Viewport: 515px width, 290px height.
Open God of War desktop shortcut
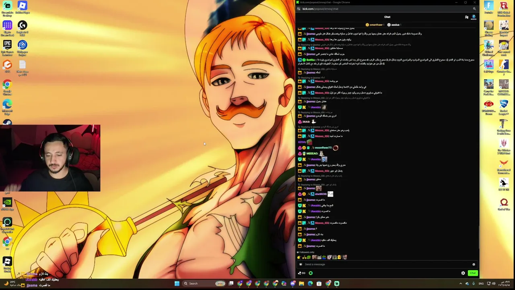(504, 204)
